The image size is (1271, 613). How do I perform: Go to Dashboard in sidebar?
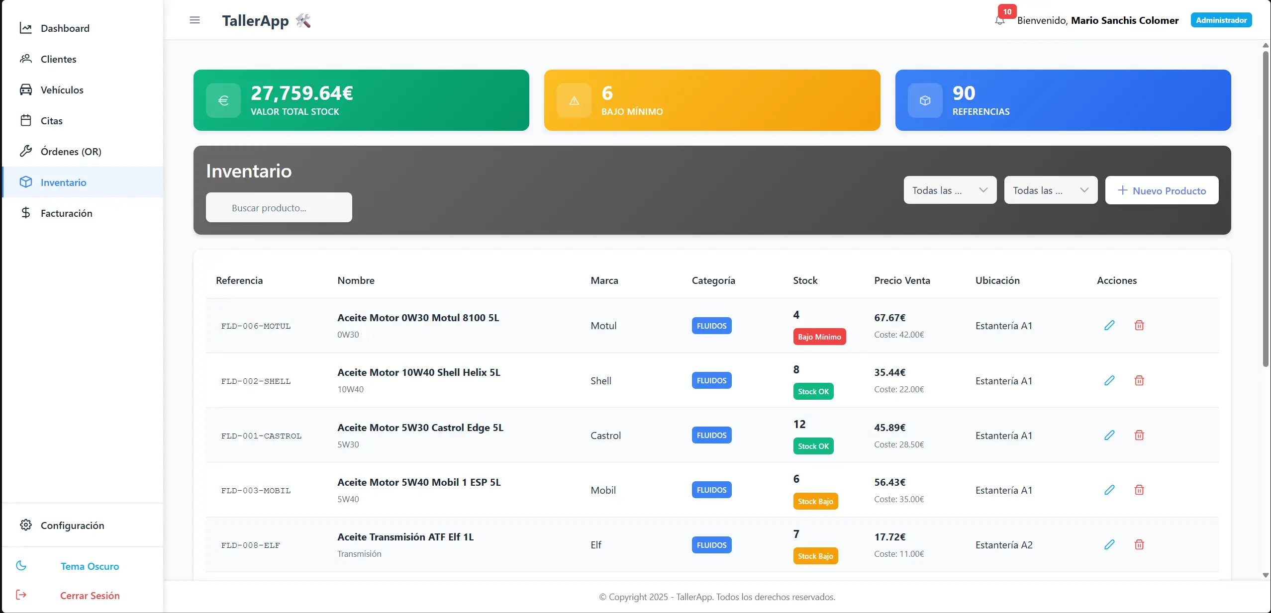coord(83,28)
